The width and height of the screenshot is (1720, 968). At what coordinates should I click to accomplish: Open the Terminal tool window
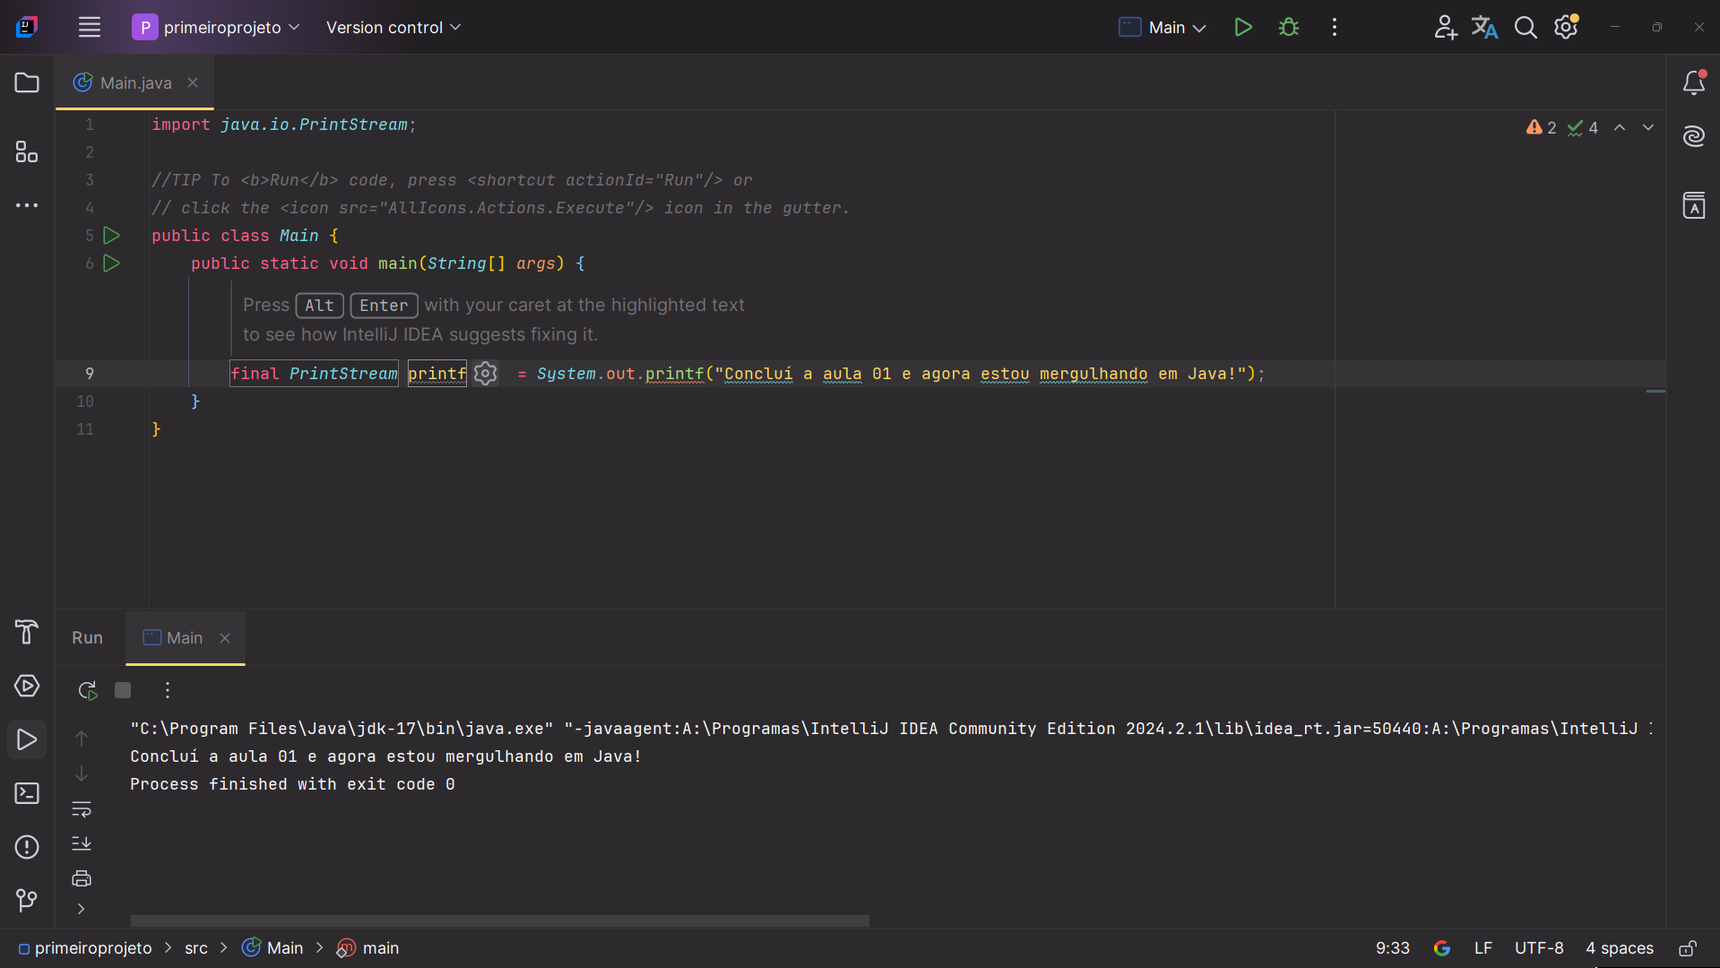click(27, 793)
